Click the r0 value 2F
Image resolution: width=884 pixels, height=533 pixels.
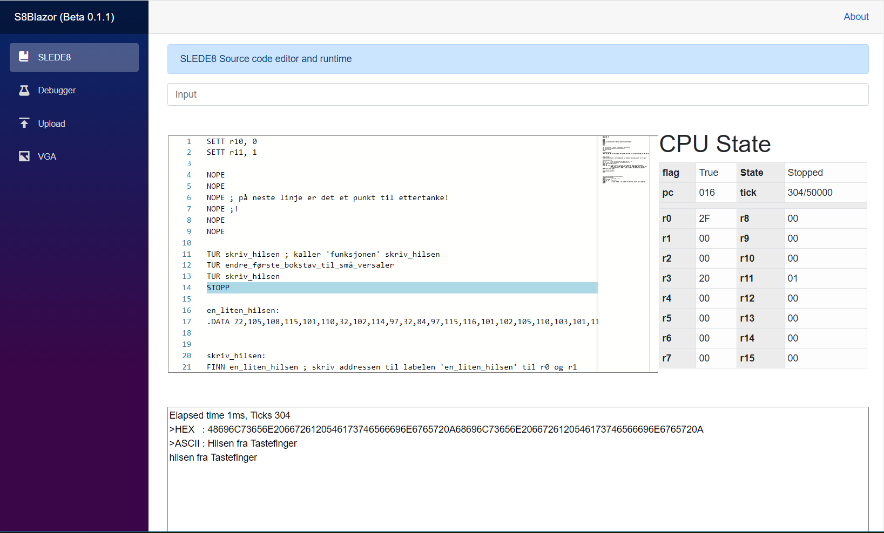click(704, 218)
